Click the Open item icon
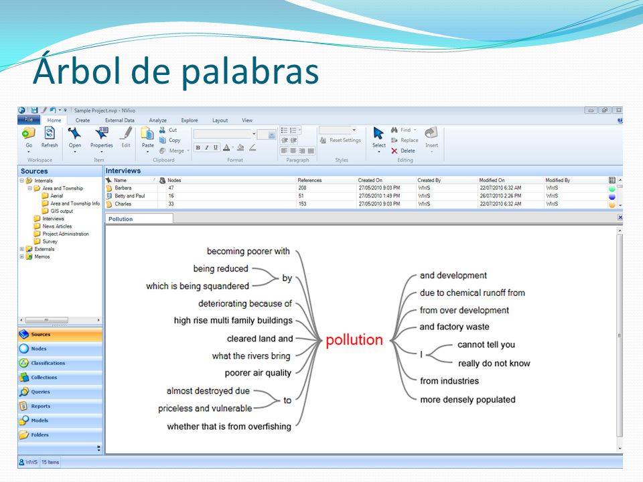The width and height of the screenshot is (643, 482). point(74,134)
